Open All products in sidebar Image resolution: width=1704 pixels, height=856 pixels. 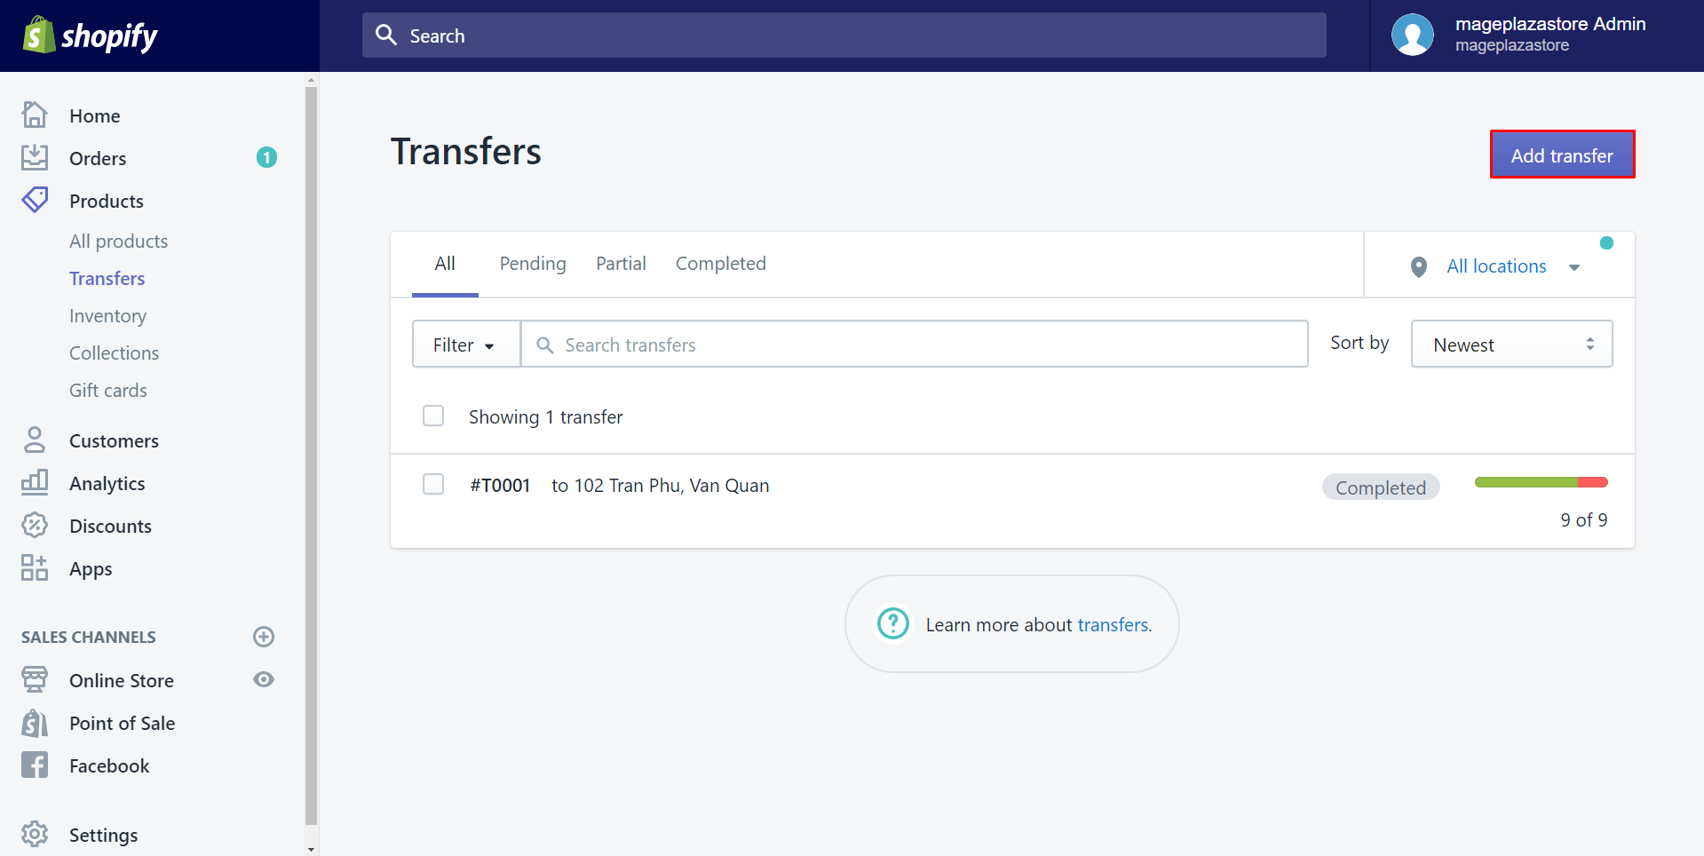pyautogui.click(x=118, y=241)
